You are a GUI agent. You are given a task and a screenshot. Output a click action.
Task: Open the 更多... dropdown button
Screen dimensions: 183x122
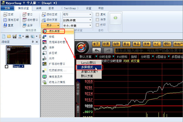pyautogui.click(x=51, y=25)
